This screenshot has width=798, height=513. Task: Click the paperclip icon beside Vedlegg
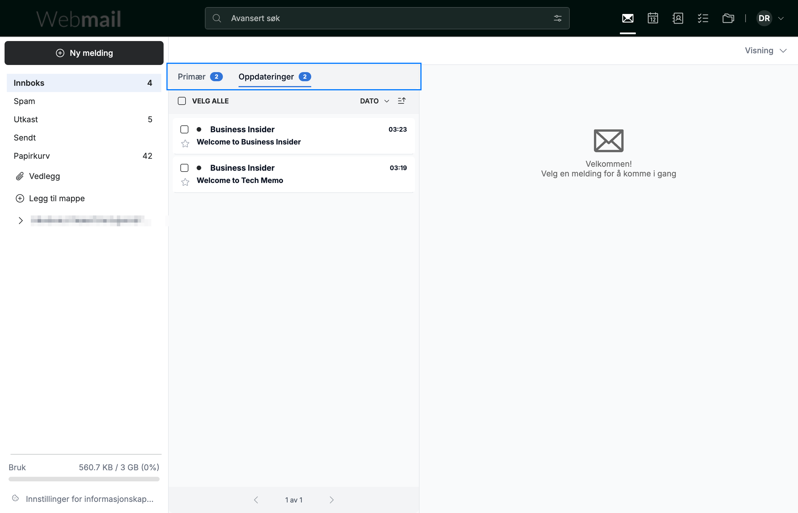20,176
